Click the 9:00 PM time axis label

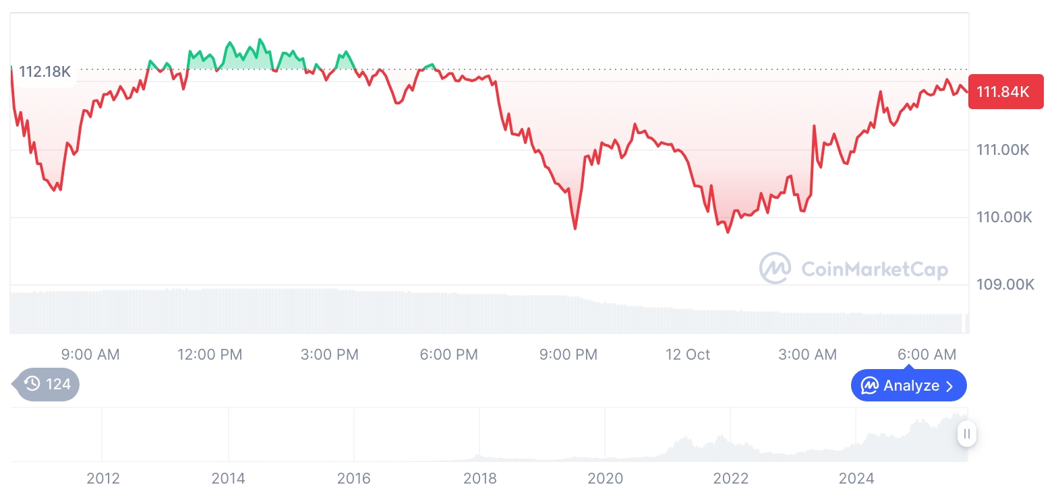coord(568,354)
